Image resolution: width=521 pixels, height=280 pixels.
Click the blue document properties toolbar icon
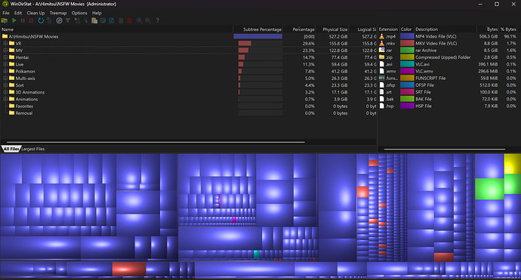click(111, 20)
